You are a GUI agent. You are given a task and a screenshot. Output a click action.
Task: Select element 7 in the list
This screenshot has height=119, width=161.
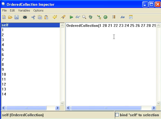point(31,59)
